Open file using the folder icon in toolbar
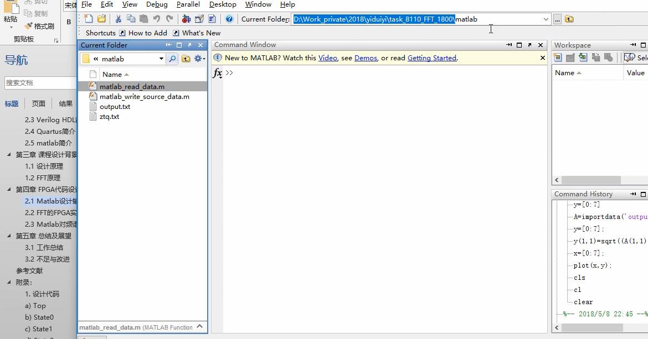Image resolution: width=648 pixels, height=339 pixels. (x=102, y=19)
